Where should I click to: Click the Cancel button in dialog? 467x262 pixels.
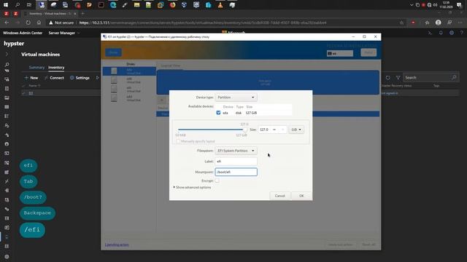[279, 196]
